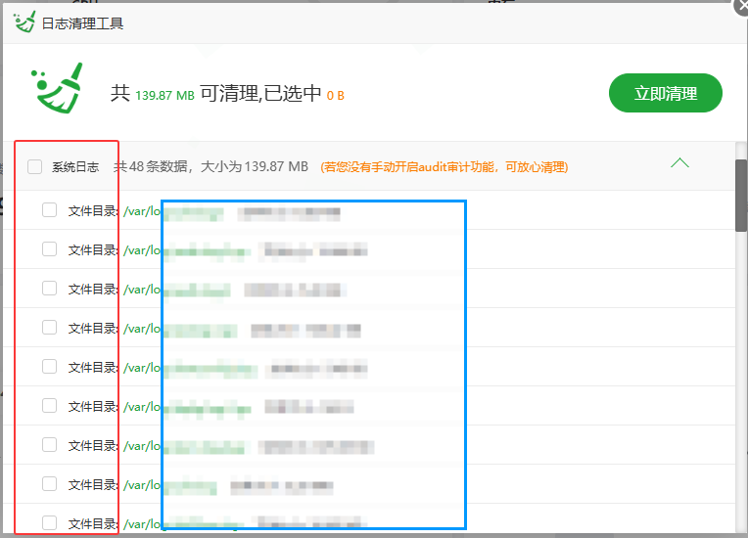
Task: Check the second 文件目录 row checkbox
Action: [50, 249]
